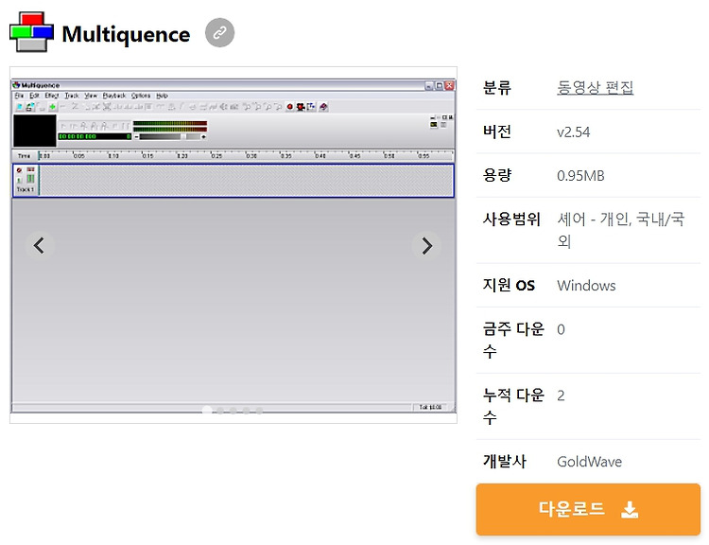Click the black video preview box
The height and width of the screenshot is (545, 709).
point(35,131)
